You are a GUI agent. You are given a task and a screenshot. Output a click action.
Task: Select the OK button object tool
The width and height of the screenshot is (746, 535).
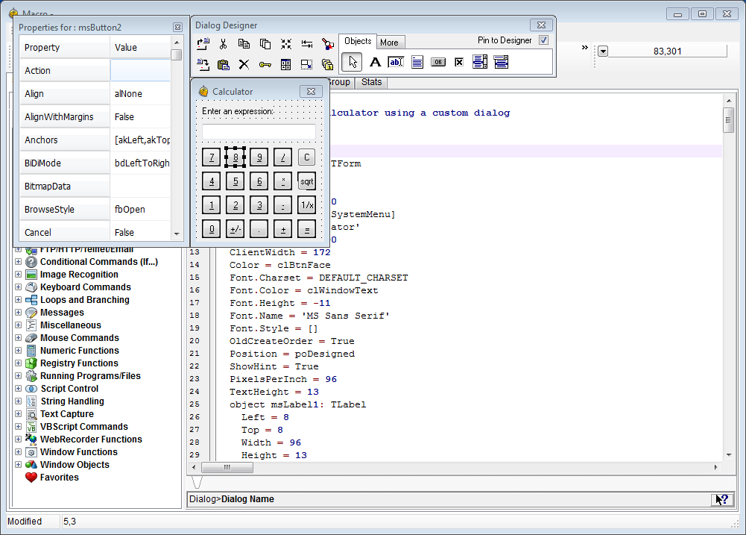(x=438, y=62)
